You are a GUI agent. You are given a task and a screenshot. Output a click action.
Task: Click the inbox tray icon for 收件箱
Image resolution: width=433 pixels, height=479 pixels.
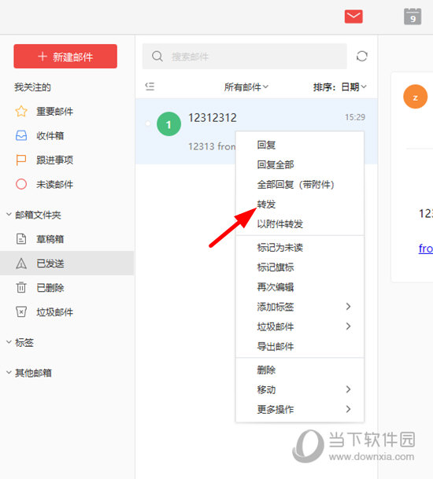tap(21, 135)
